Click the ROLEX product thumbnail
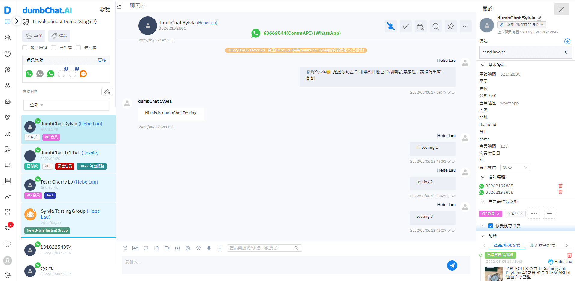 click(x=494, y=274)
